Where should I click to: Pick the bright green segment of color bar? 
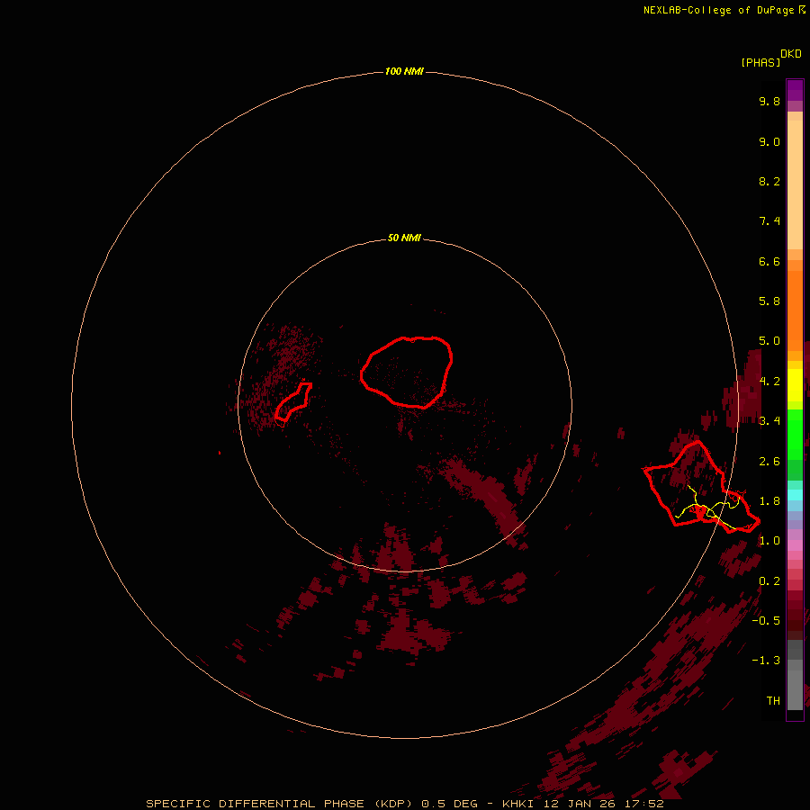tap(795, 434)
